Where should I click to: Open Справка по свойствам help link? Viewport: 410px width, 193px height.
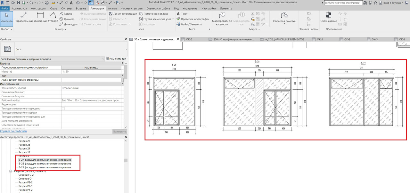(13, 131)
